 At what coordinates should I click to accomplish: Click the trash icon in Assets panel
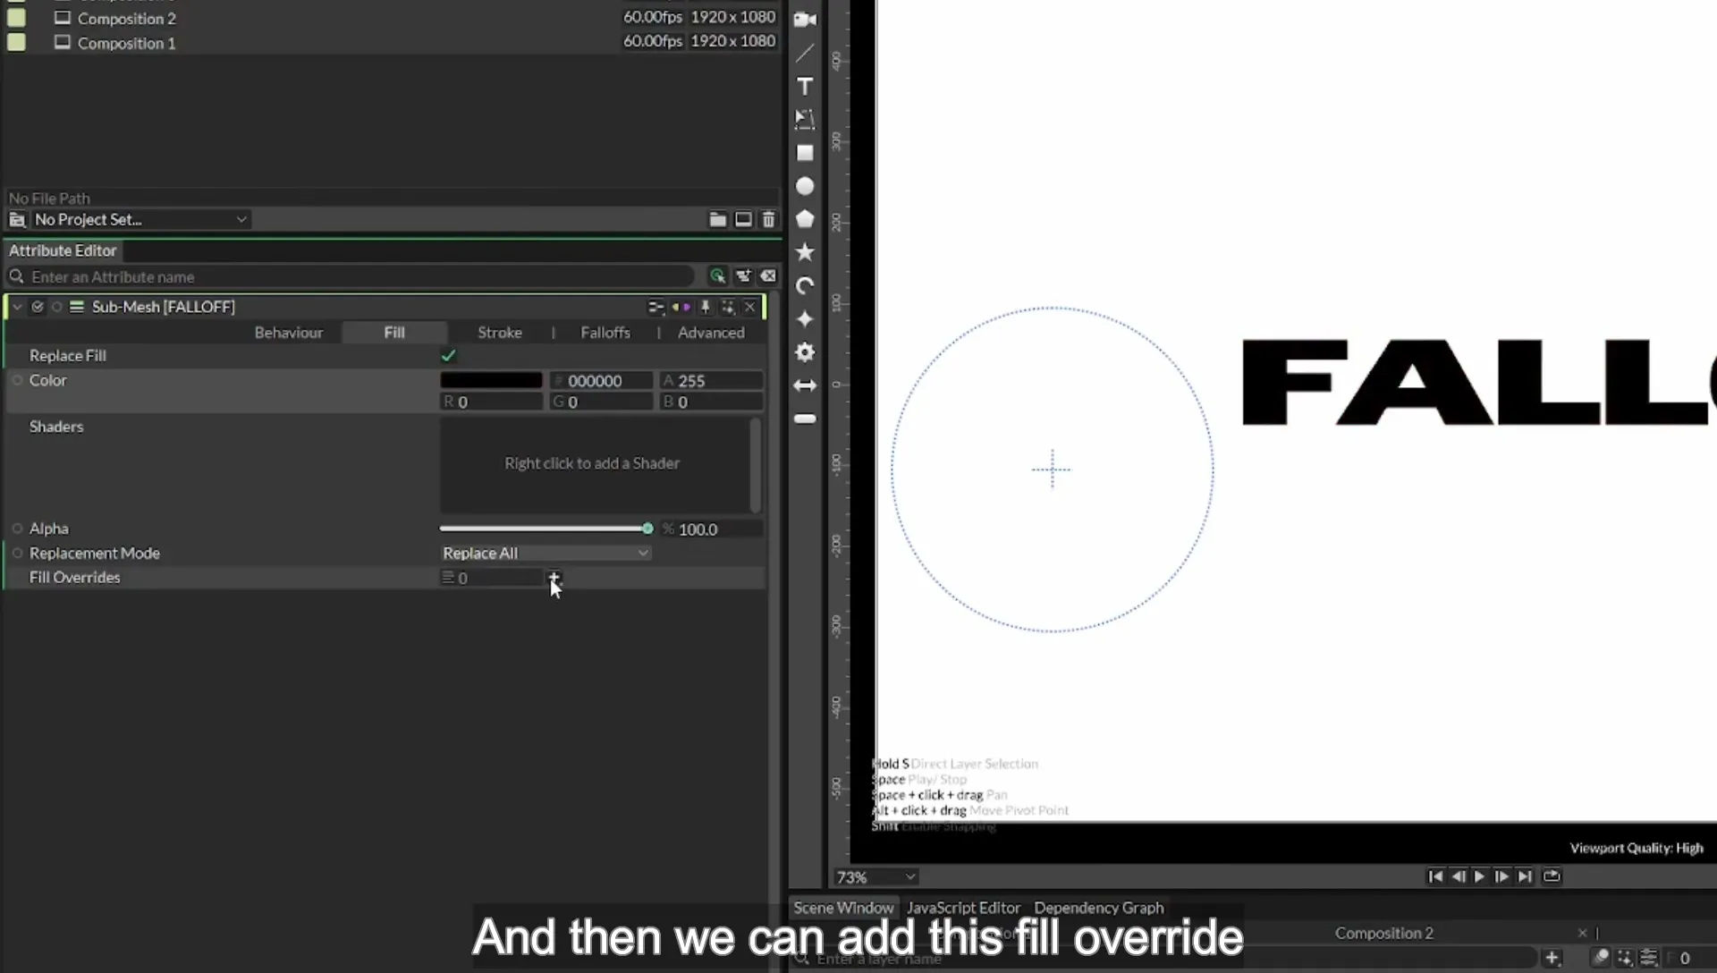click(x=768, y=219)
